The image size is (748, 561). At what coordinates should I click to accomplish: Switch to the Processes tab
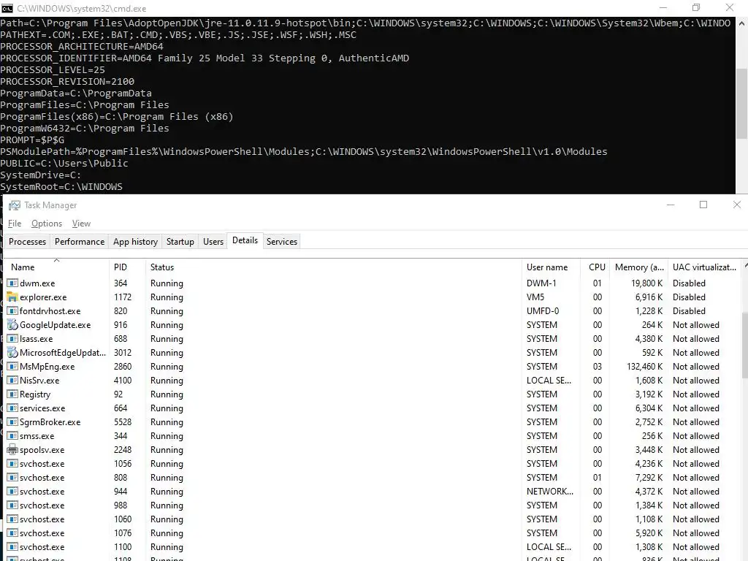click(27, 241)
